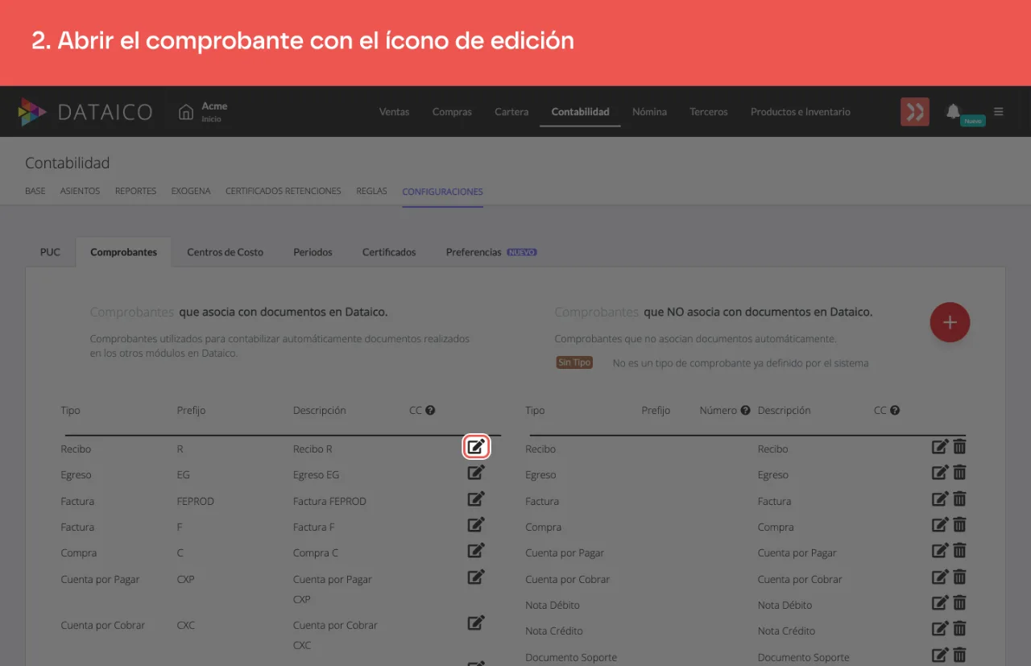Edit the Factura FEPROD comprobante
This screenshot has height=666, width=1031.
(476, 498)
